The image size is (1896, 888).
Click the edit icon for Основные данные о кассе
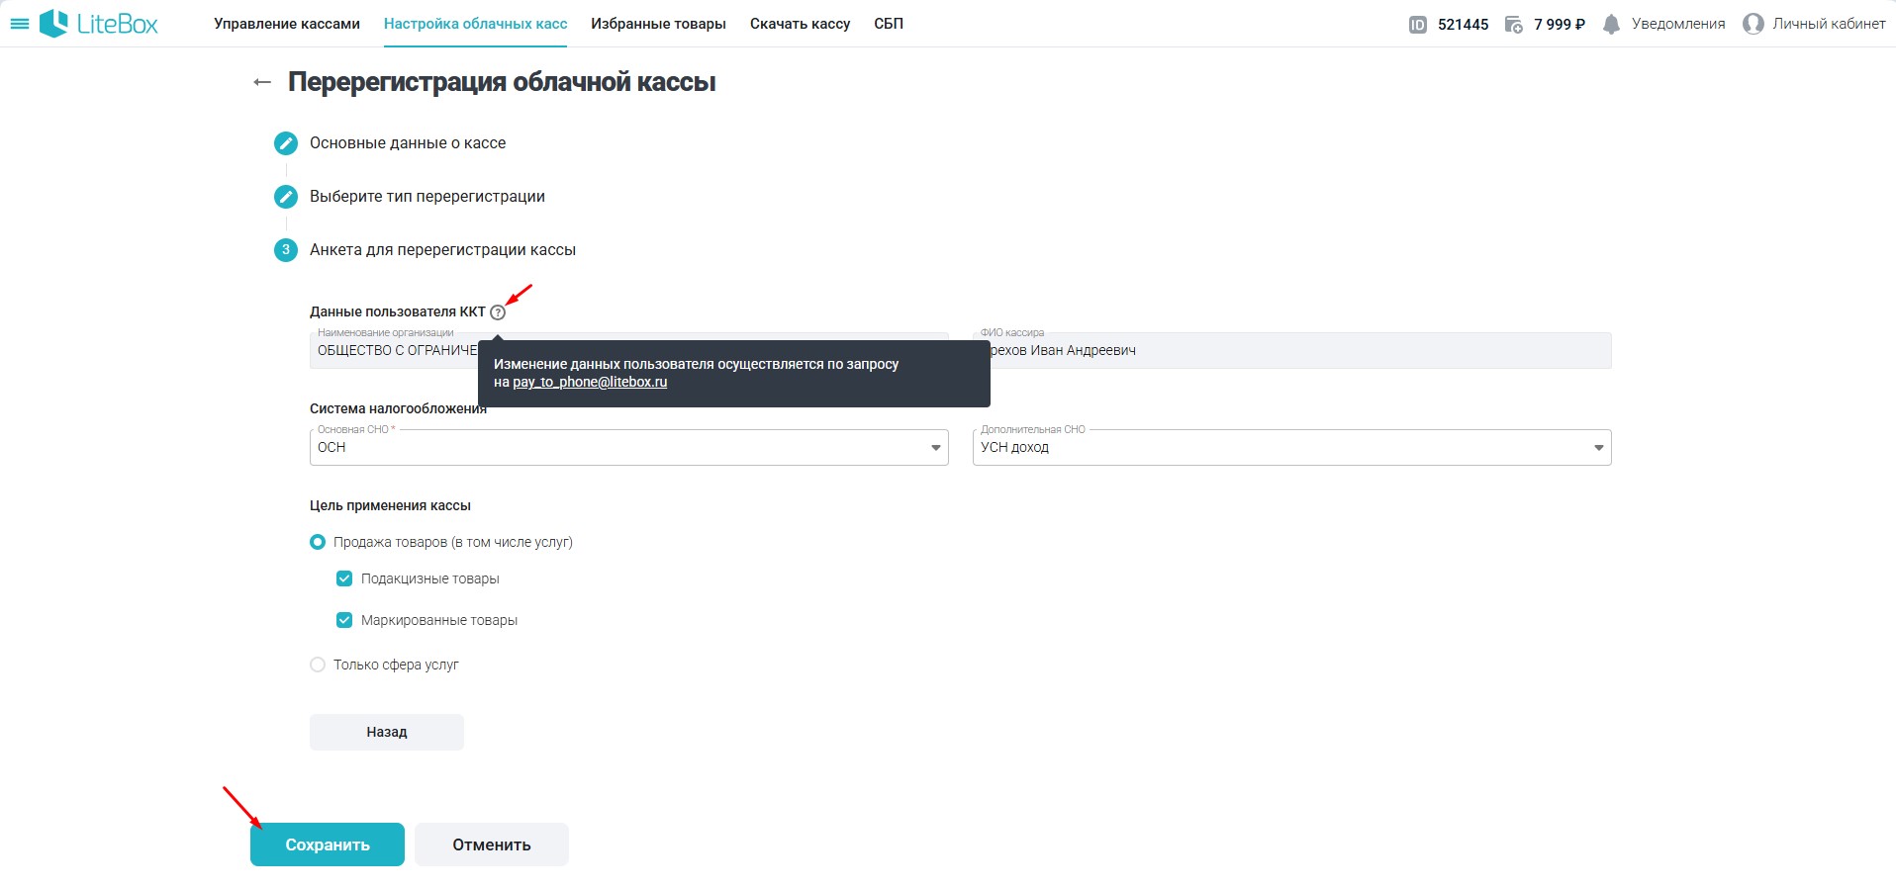285,143
